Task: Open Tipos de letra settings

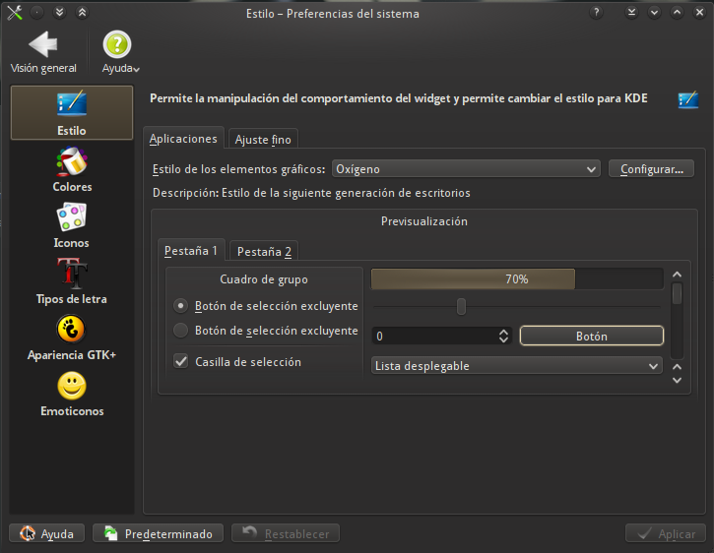Action: tap(72, 281)
